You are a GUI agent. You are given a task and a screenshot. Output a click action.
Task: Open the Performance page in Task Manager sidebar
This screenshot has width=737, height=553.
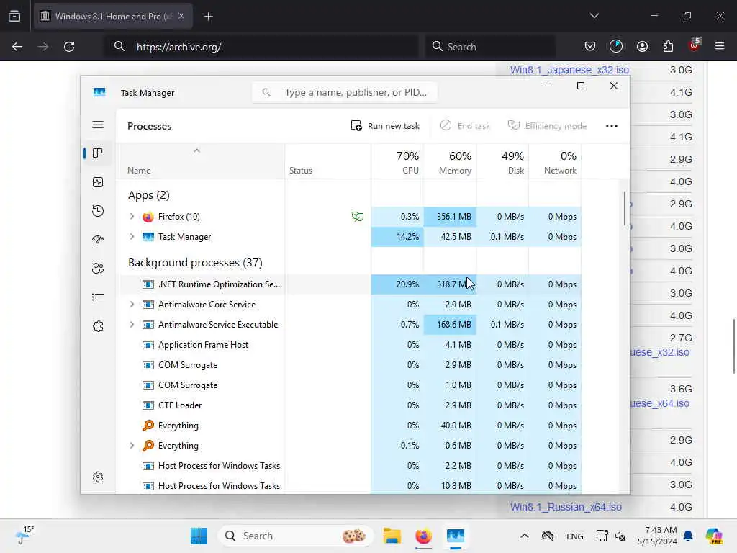pyautogui.click(x=98, y=182)
